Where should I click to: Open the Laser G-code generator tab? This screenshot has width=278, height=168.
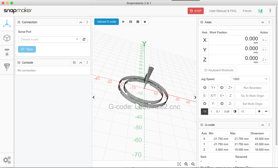[x=7, y=53]
